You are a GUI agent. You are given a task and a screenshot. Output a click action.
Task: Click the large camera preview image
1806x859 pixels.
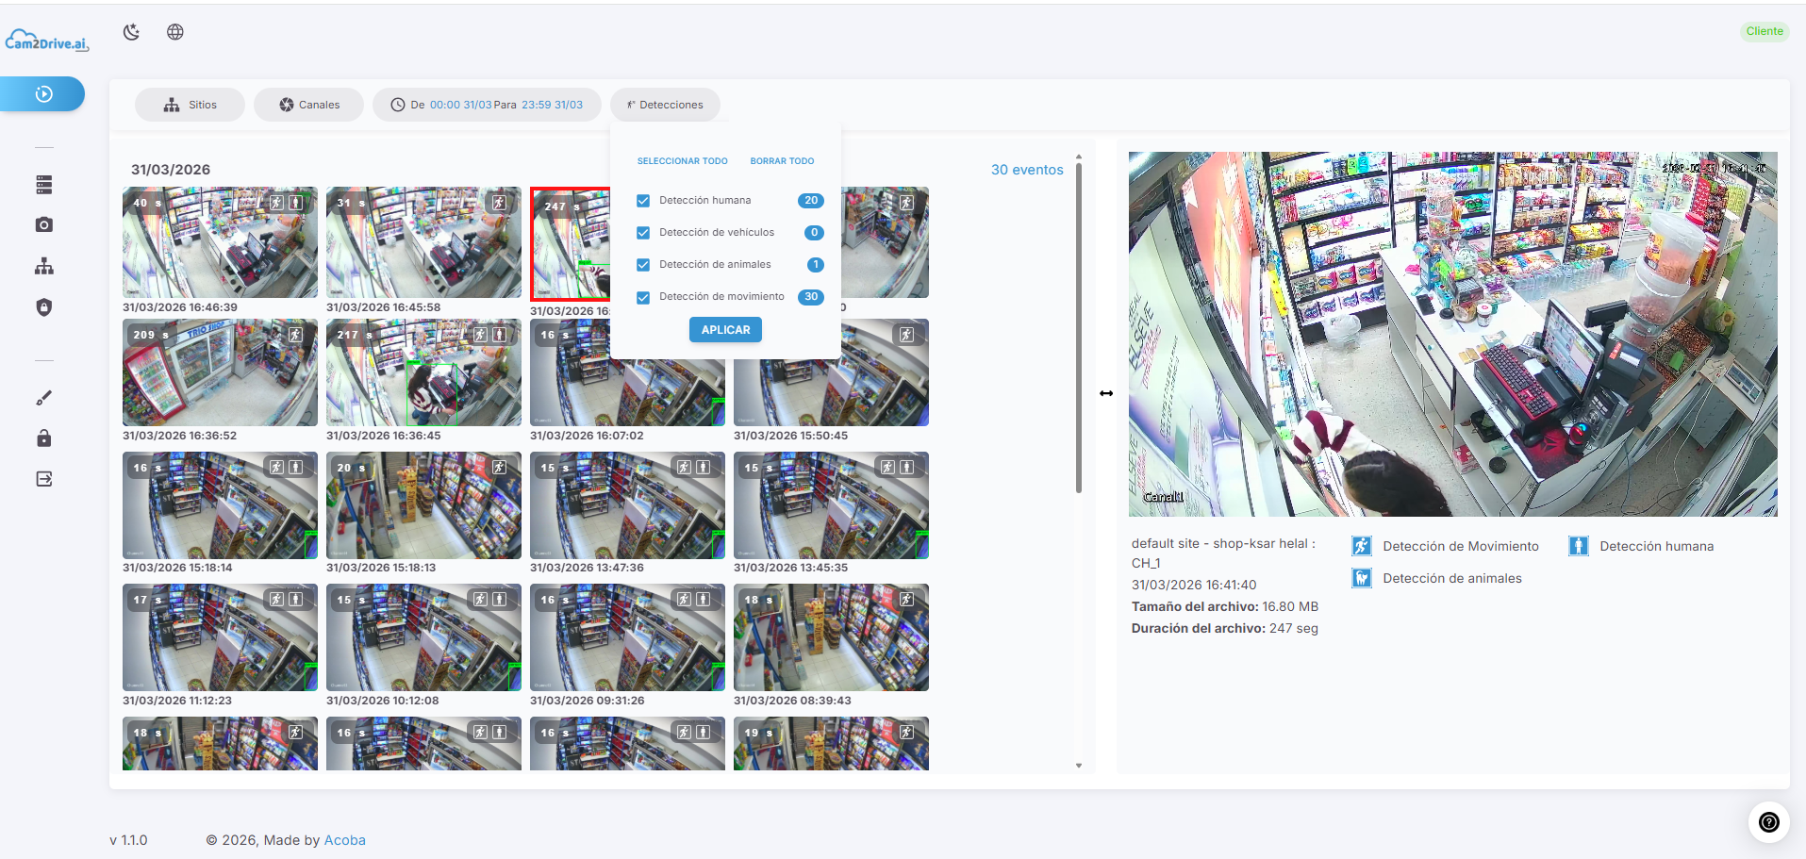(x=1452, y=334)
